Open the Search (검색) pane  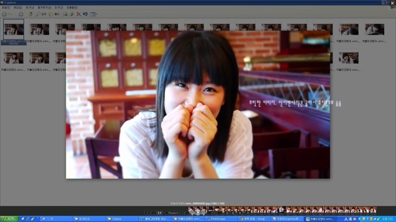(x=41, y=14)
